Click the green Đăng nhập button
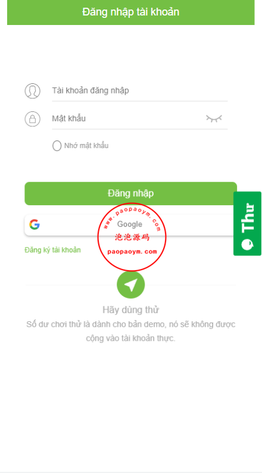Image resolution: width=262 pixels, height=473 pixels. (130, 193)
